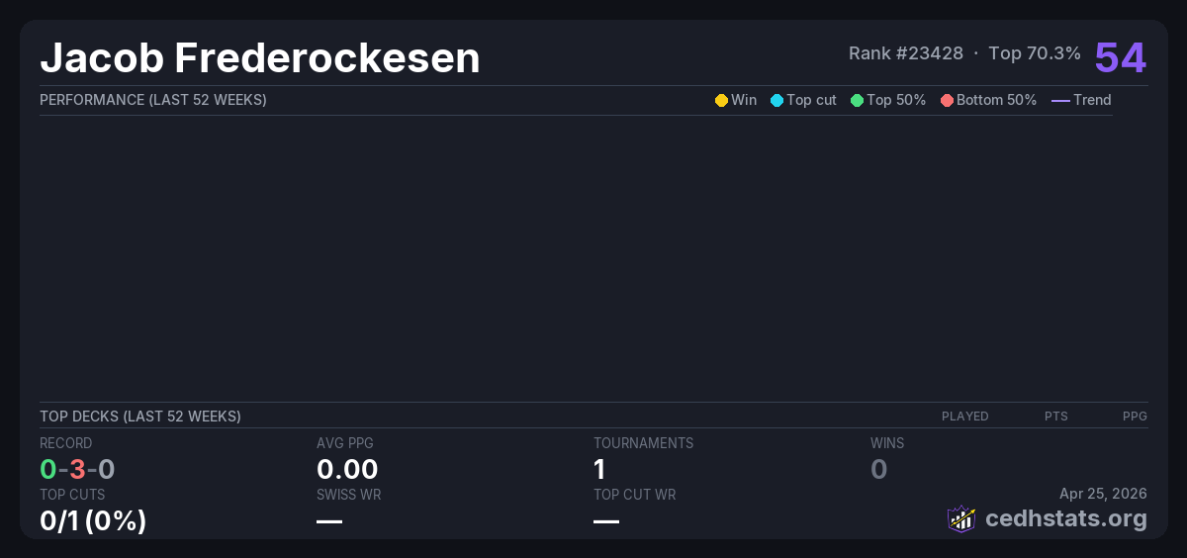
Task: Click the Top 70.3% percentile label
Action: point(1034,53)
